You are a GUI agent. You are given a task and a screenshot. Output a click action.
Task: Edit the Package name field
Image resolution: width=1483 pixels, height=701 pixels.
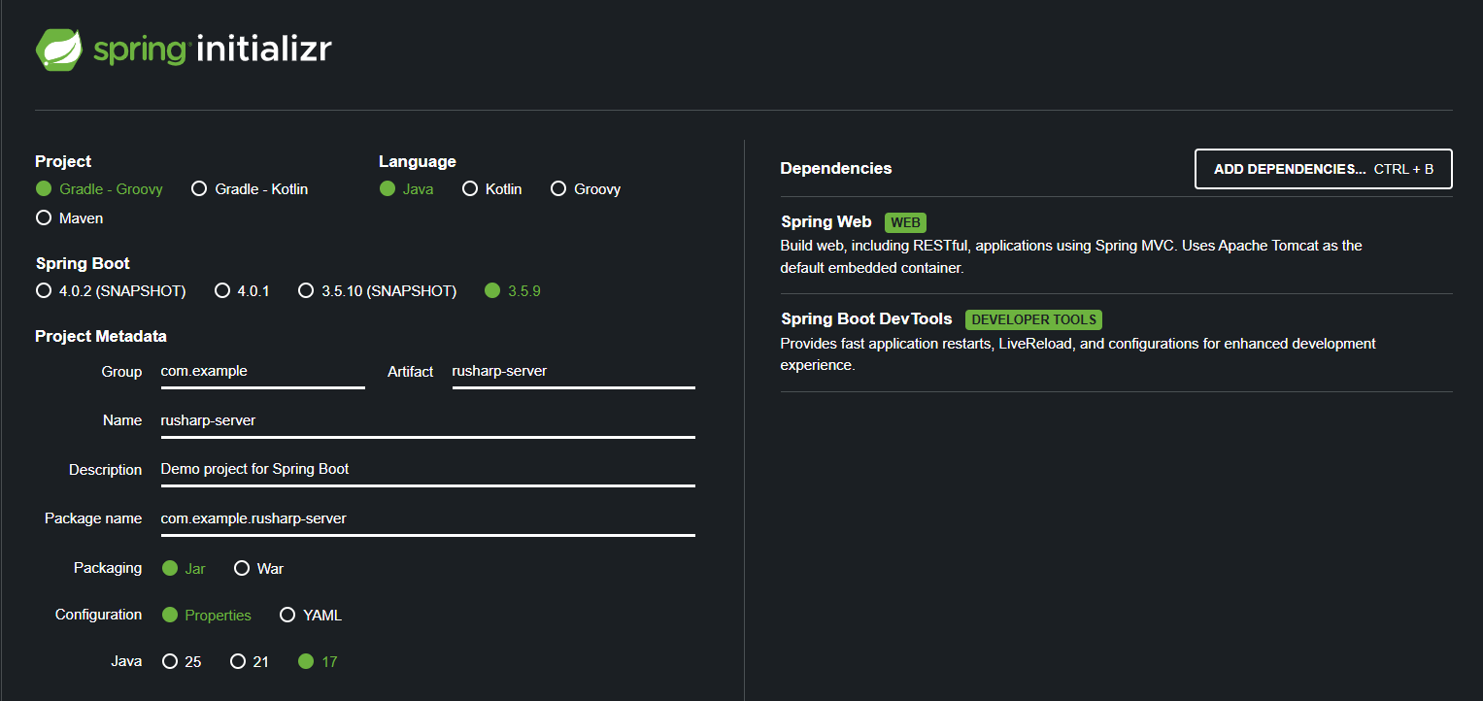[x=427, y=519]
